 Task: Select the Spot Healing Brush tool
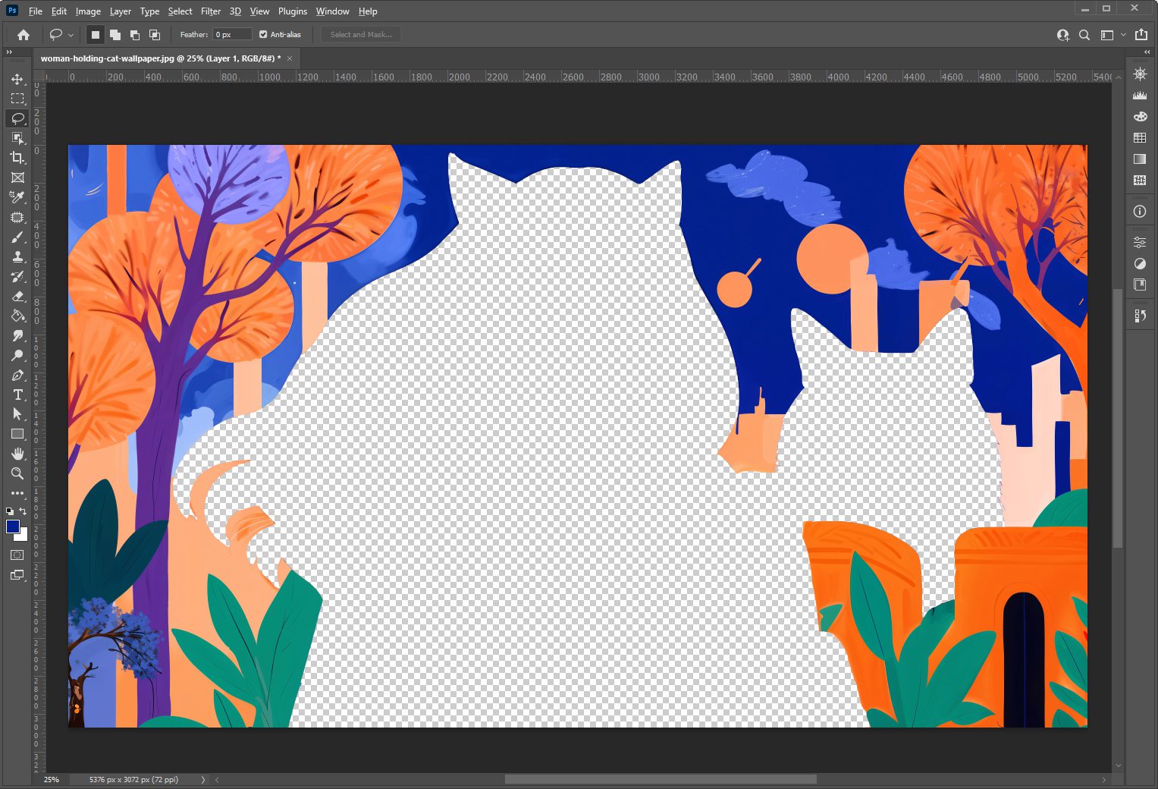[17, 217]
